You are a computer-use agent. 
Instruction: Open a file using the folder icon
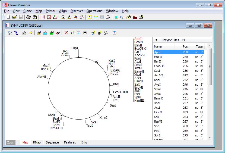pos(14,17)
